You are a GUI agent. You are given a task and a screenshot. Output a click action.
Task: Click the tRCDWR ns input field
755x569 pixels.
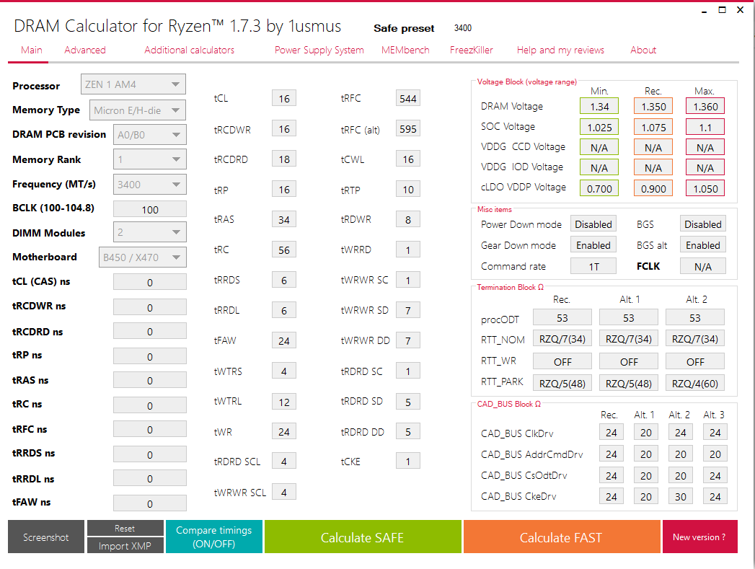(150, 307)
